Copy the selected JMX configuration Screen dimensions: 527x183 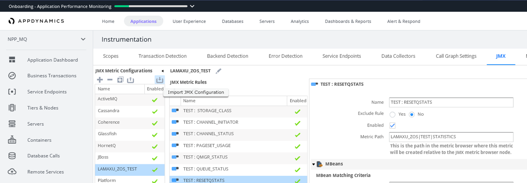[x=120, y=80]
